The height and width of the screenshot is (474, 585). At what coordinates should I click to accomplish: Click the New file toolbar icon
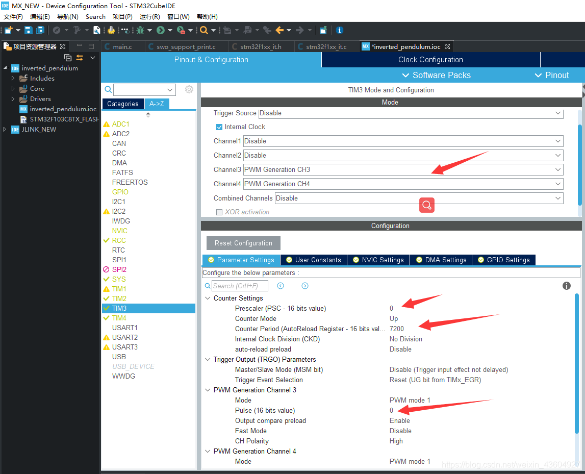(8, 30)
